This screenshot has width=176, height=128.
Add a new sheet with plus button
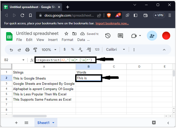pyautogui.click(x=16, y=123)
